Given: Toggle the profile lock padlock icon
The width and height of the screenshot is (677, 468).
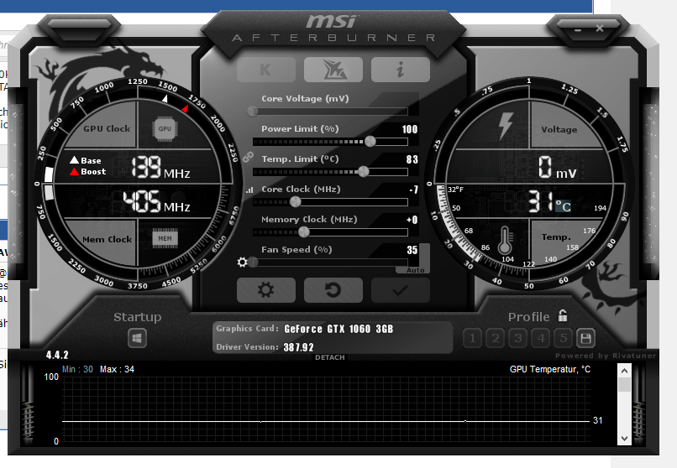Looking at the screenshot, I should click(563, 316).
